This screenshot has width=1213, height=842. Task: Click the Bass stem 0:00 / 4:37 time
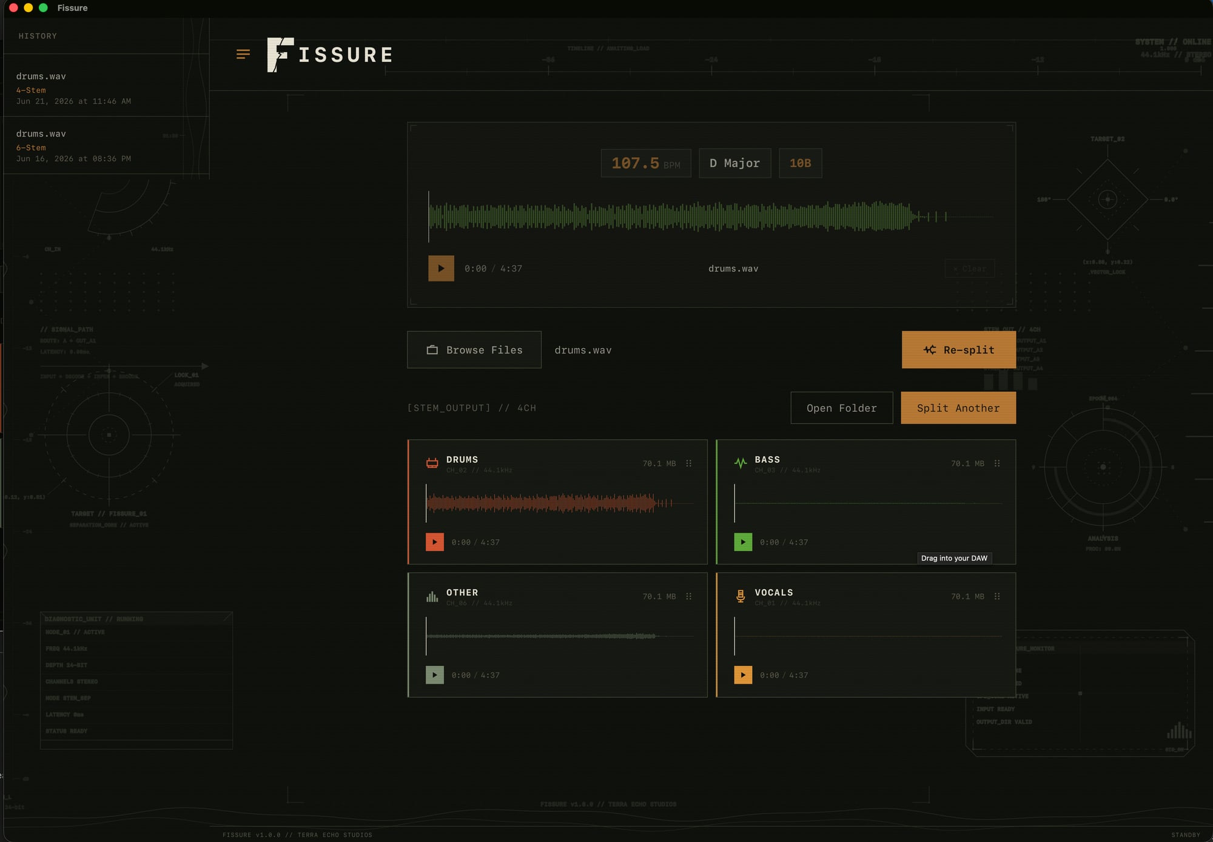[784, 542]
